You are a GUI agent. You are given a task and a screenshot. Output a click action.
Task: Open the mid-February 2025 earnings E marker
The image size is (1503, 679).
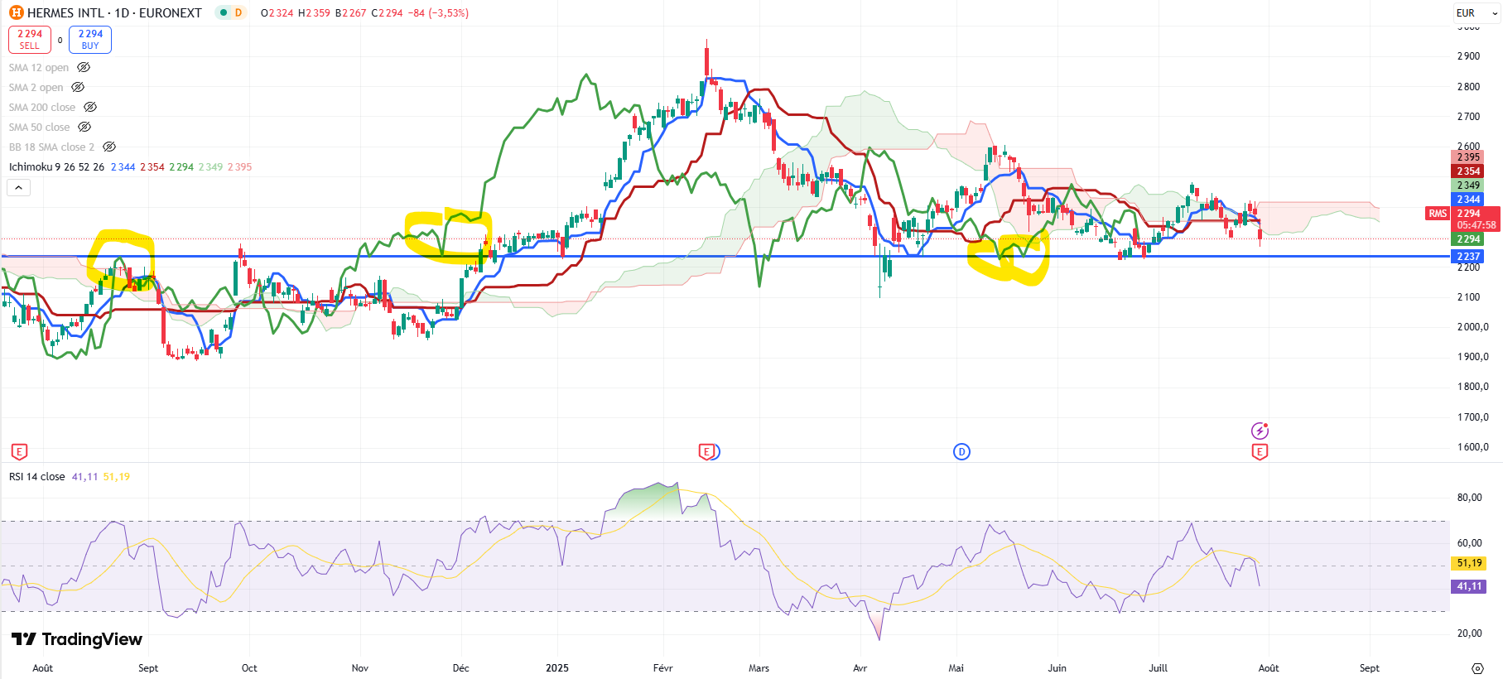tap(706, 451)
